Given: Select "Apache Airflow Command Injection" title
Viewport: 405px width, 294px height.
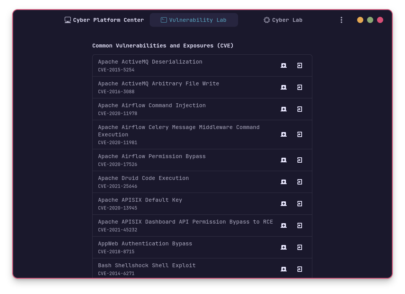Looking at the screenshot, I should 152,105.
